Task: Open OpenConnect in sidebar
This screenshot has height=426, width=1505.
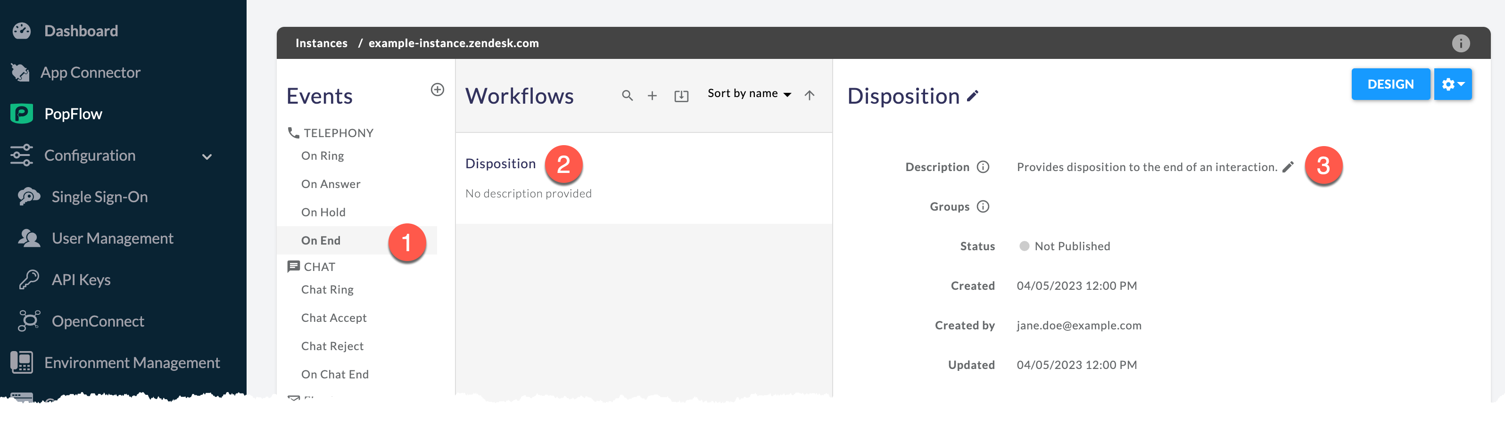Action: pyautogui.click(x=98, y=321)
